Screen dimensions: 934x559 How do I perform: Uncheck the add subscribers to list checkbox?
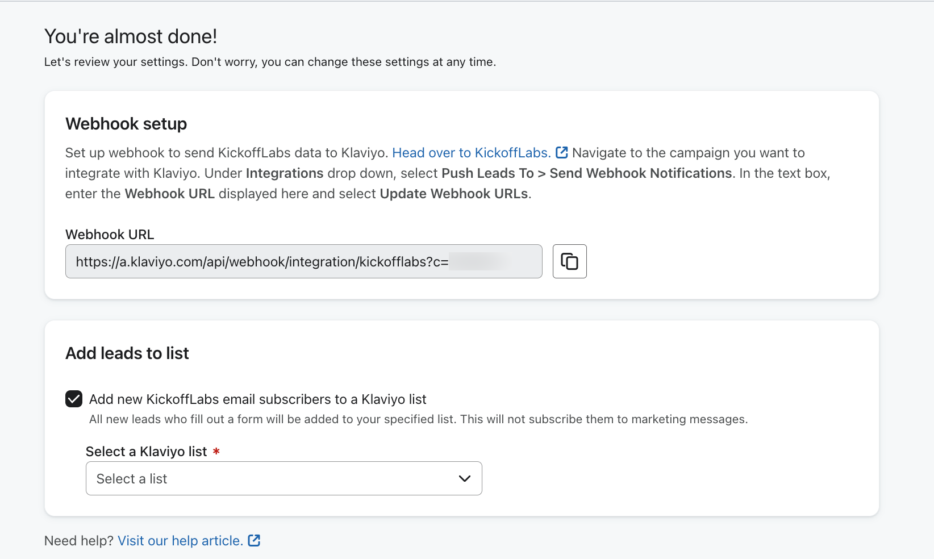click(74, 399)
